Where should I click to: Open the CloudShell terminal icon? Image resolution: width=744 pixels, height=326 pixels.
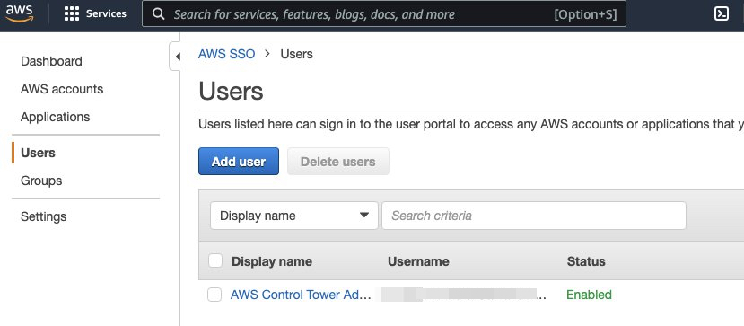tap(722, 13)
